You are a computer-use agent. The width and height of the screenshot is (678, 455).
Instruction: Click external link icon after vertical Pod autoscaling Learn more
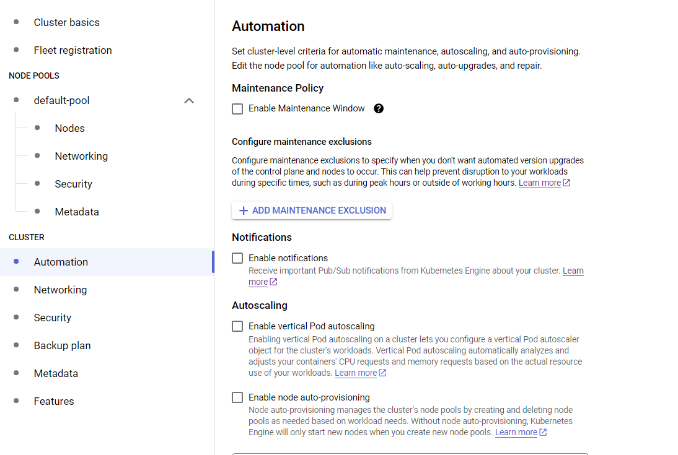[x=382, y=373]
